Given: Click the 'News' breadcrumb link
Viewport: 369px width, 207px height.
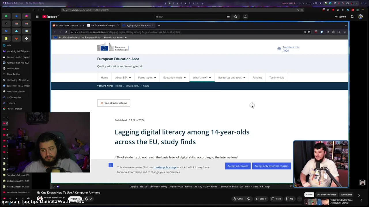Looking at the screenshot, I should 146,86.
